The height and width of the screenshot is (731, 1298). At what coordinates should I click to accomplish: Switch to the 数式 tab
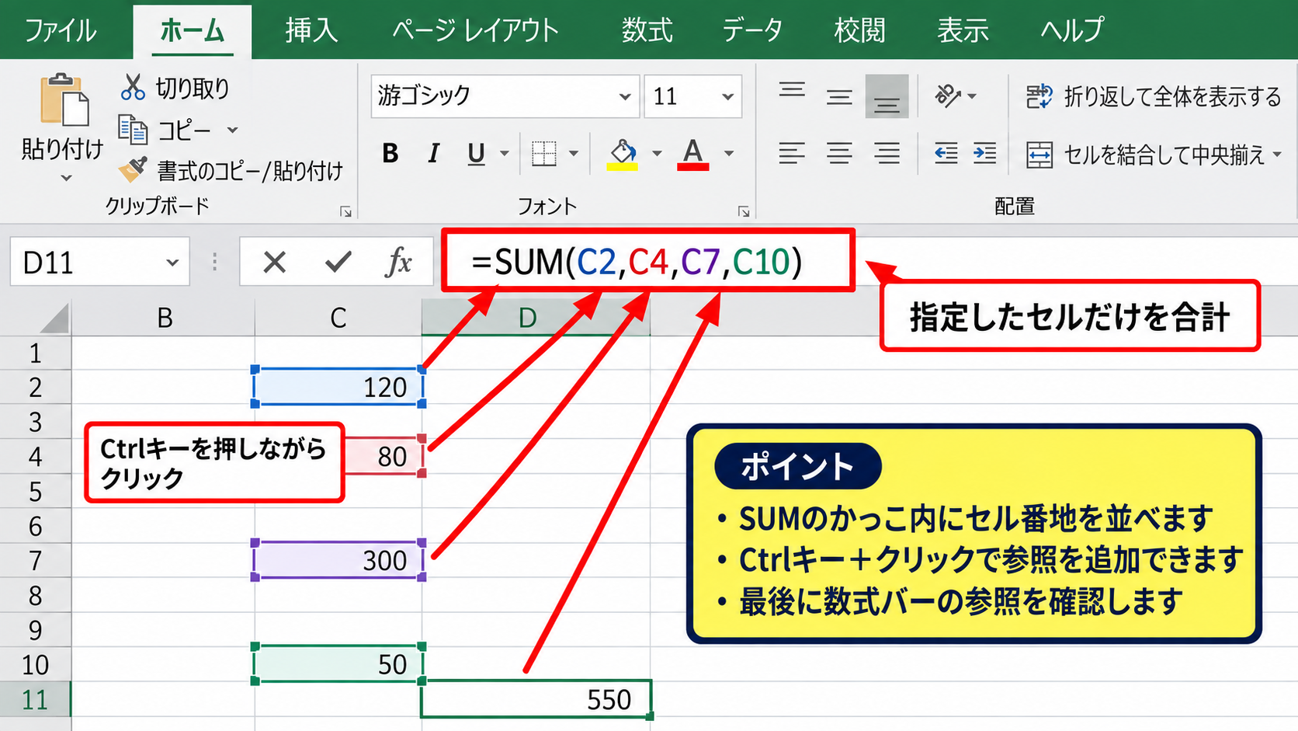(647, 30)
